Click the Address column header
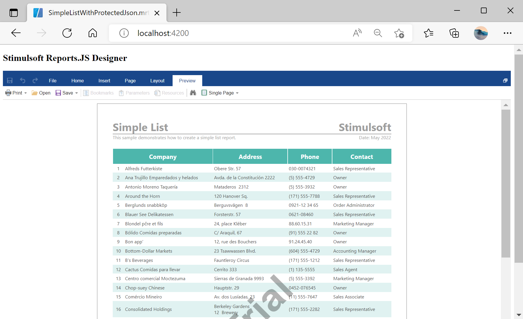The width and height of the screenshot is (523, 319). 250,157
